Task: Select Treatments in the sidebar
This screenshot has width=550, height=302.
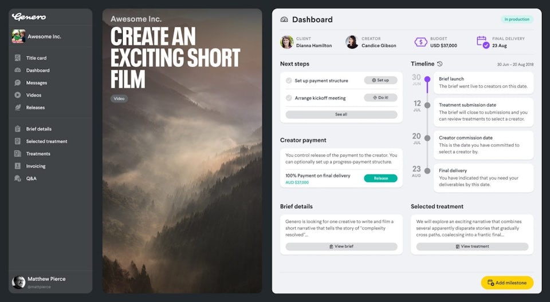Action: 38,154
